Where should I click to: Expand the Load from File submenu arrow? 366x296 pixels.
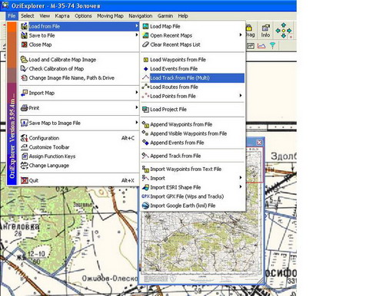(137, 26)
